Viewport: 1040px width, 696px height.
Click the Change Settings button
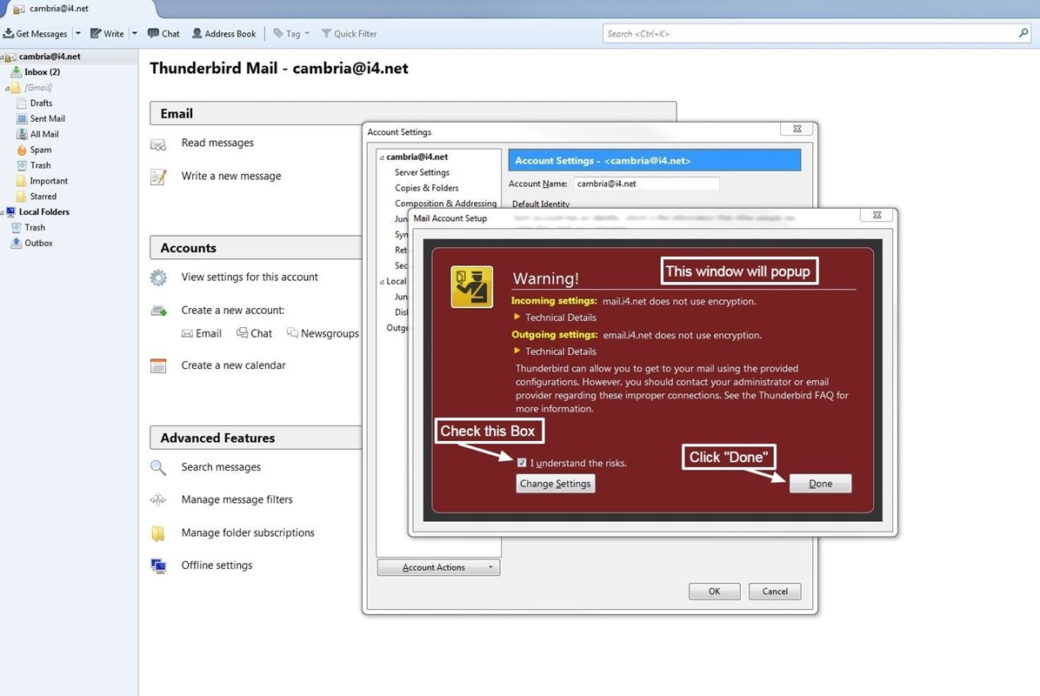pyautogui.click(x=555, y=484)
